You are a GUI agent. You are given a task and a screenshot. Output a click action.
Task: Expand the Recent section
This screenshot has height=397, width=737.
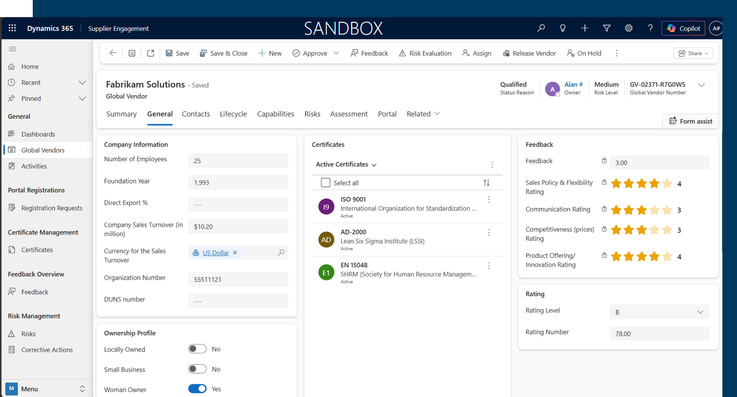(82, 83)
